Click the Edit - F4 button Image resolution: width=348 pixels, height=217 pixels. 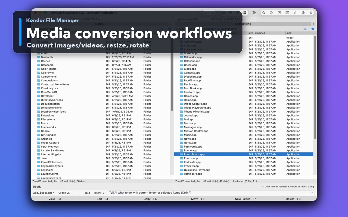click(x=102, y=199)
